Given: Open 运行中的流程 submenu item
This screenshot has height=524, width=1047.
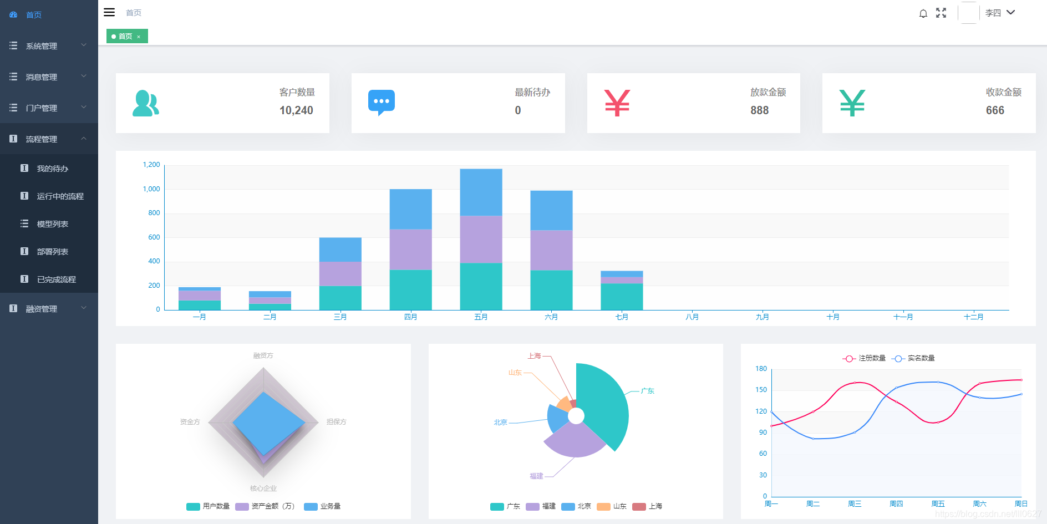Looking at the screenshot, I should point(49,196).
